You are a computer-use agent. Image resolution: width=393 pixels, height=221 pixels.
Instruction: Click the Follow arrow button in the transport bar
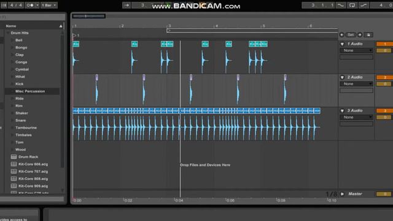[x=126, y=5]
